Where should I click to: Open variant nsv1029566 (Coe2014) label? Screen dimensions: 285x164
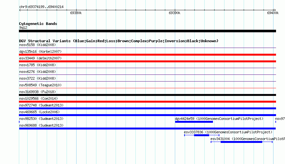(38, 98)
